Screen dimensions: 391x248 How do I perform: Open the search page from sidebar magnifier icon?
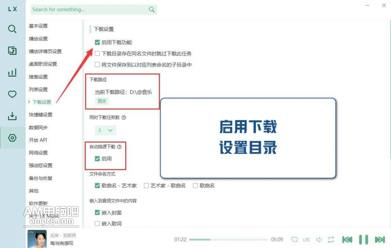click(x=12, y=29)
